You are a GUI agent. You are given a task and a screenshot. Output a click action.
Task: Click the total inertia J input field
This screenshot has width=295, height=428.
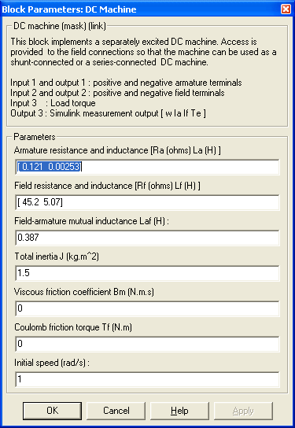tap(147, 273)
